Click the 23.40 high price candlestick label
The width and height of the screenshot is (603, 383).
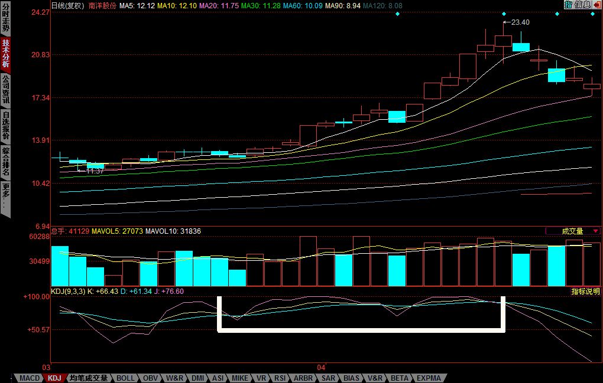pyautogui.click(x=520, y=22)
